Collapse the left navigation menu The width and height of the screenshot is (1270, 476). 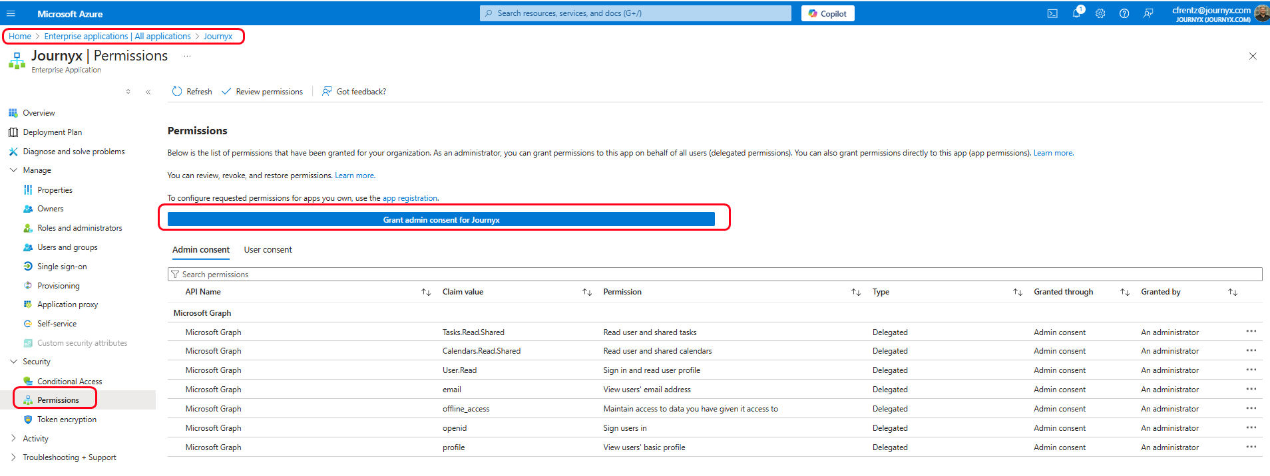click(x=148, y=92)
